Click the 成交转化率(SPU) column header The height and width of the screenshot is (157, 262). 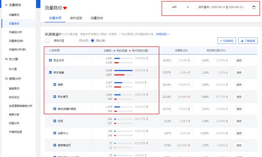tap(216, 50)
